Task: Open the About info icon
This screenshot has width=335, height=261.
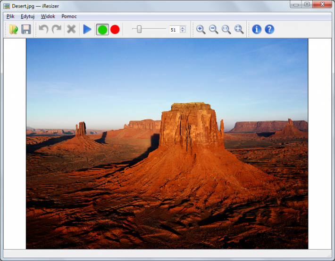Action: pos(257,29)
